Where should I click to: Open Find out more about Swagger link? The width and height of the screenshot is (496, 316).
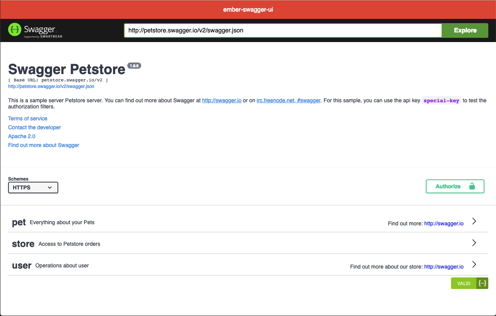[44, 145]
